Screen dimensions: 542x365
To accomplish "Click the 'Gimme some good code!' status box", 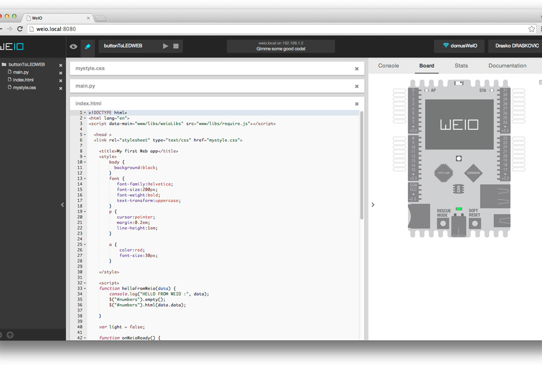I will [281, 46].
